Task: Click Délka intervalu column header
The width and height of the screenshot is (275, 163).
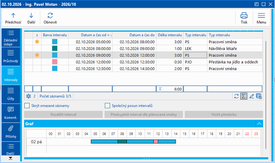Action: click(170, 35)
